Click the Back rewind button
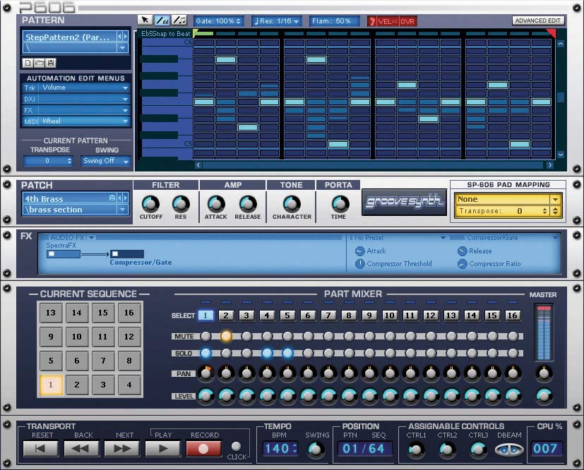The width and height of the screenshot is (584, 470). (81, 448)
